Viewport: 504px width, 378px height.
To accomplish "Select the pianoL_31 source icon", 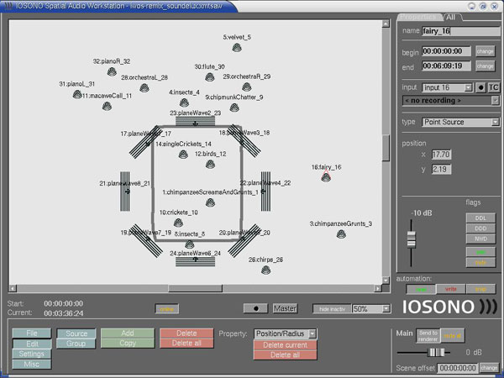I will [77, 94].
